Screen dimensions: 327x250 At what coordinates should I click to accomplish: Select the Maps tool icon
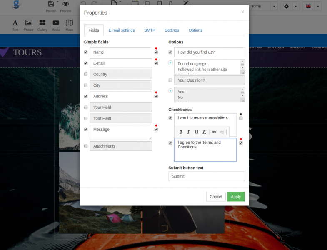70,22
